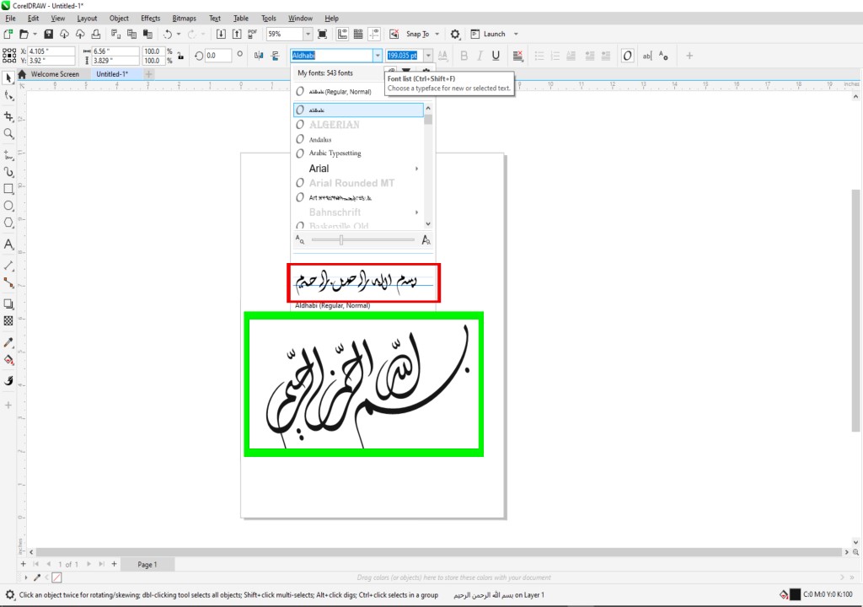Screen dimensions: 863x607
Task: Click the Print icon
Action: (96, 35)
